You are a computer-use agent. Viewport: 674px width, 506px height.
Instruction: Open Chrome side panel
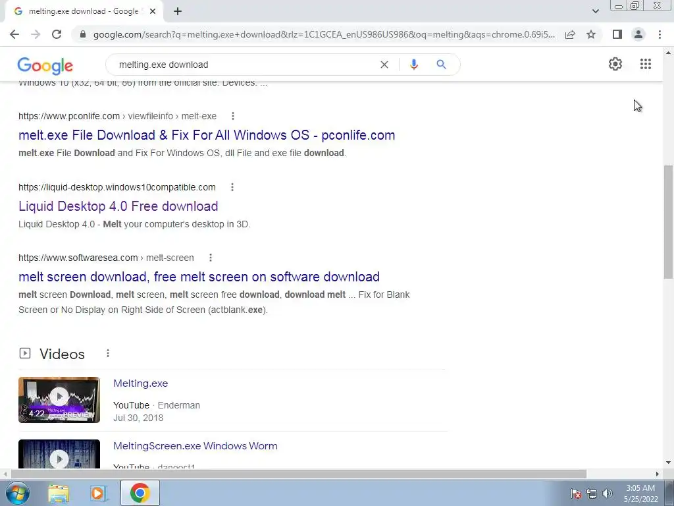(x=617, y=34)
